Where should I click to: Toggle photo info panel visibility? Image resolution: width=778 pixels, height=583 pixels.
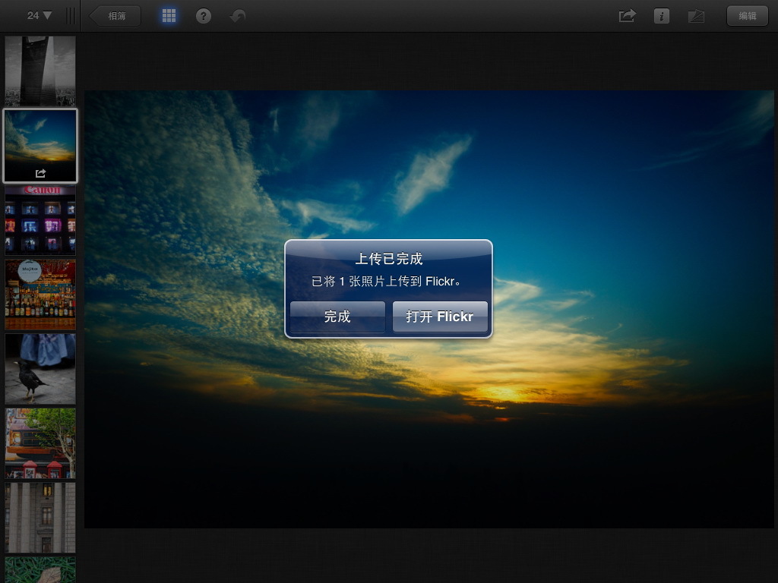point(662,15)
